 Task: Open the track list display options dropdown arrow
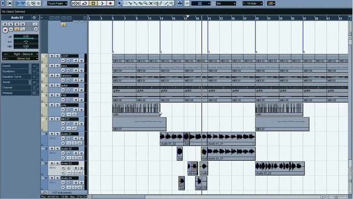[x=42, y=18]
